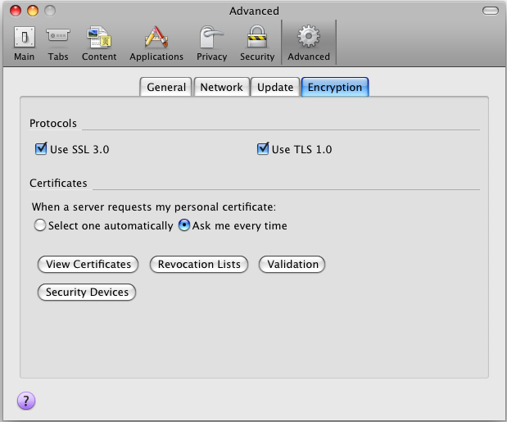
Task: Switch to the Tabs preferences pane
Action: click(x=58, y=43)
